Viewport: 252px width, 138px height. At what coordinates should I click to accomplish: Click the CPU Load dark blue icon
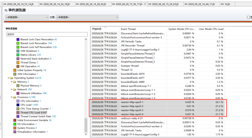coord(18,105)
